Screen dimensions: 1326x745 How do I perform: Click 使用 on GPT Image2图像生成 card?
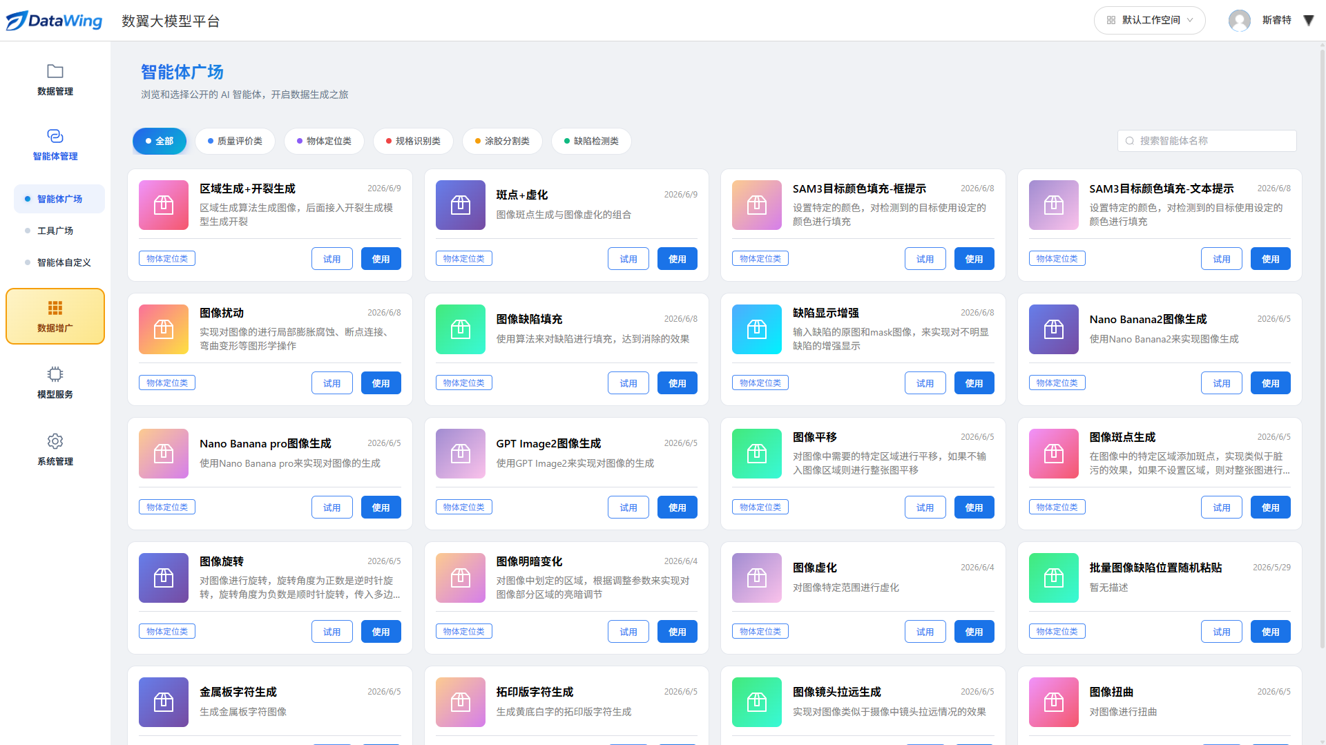tap(678, 507)
